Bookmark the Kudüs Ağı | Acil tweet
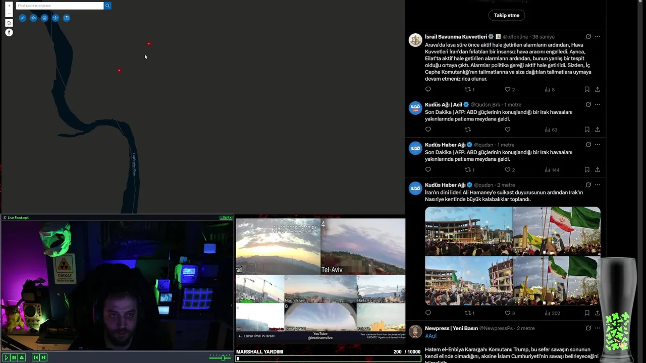 pyautogui.click(x=587, y=130)
